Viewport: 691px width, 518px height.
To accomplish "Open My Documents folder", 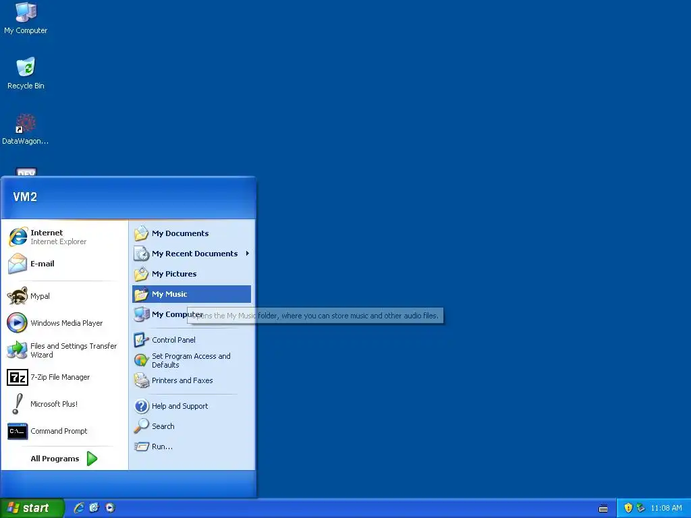I will click(x=192, y=233).
